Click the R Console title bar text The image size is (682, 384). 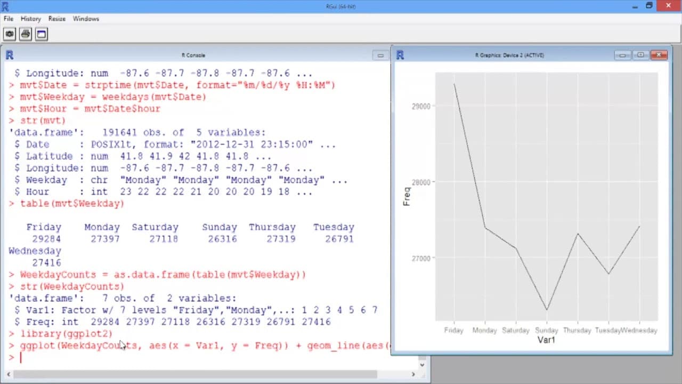(193, 55)
